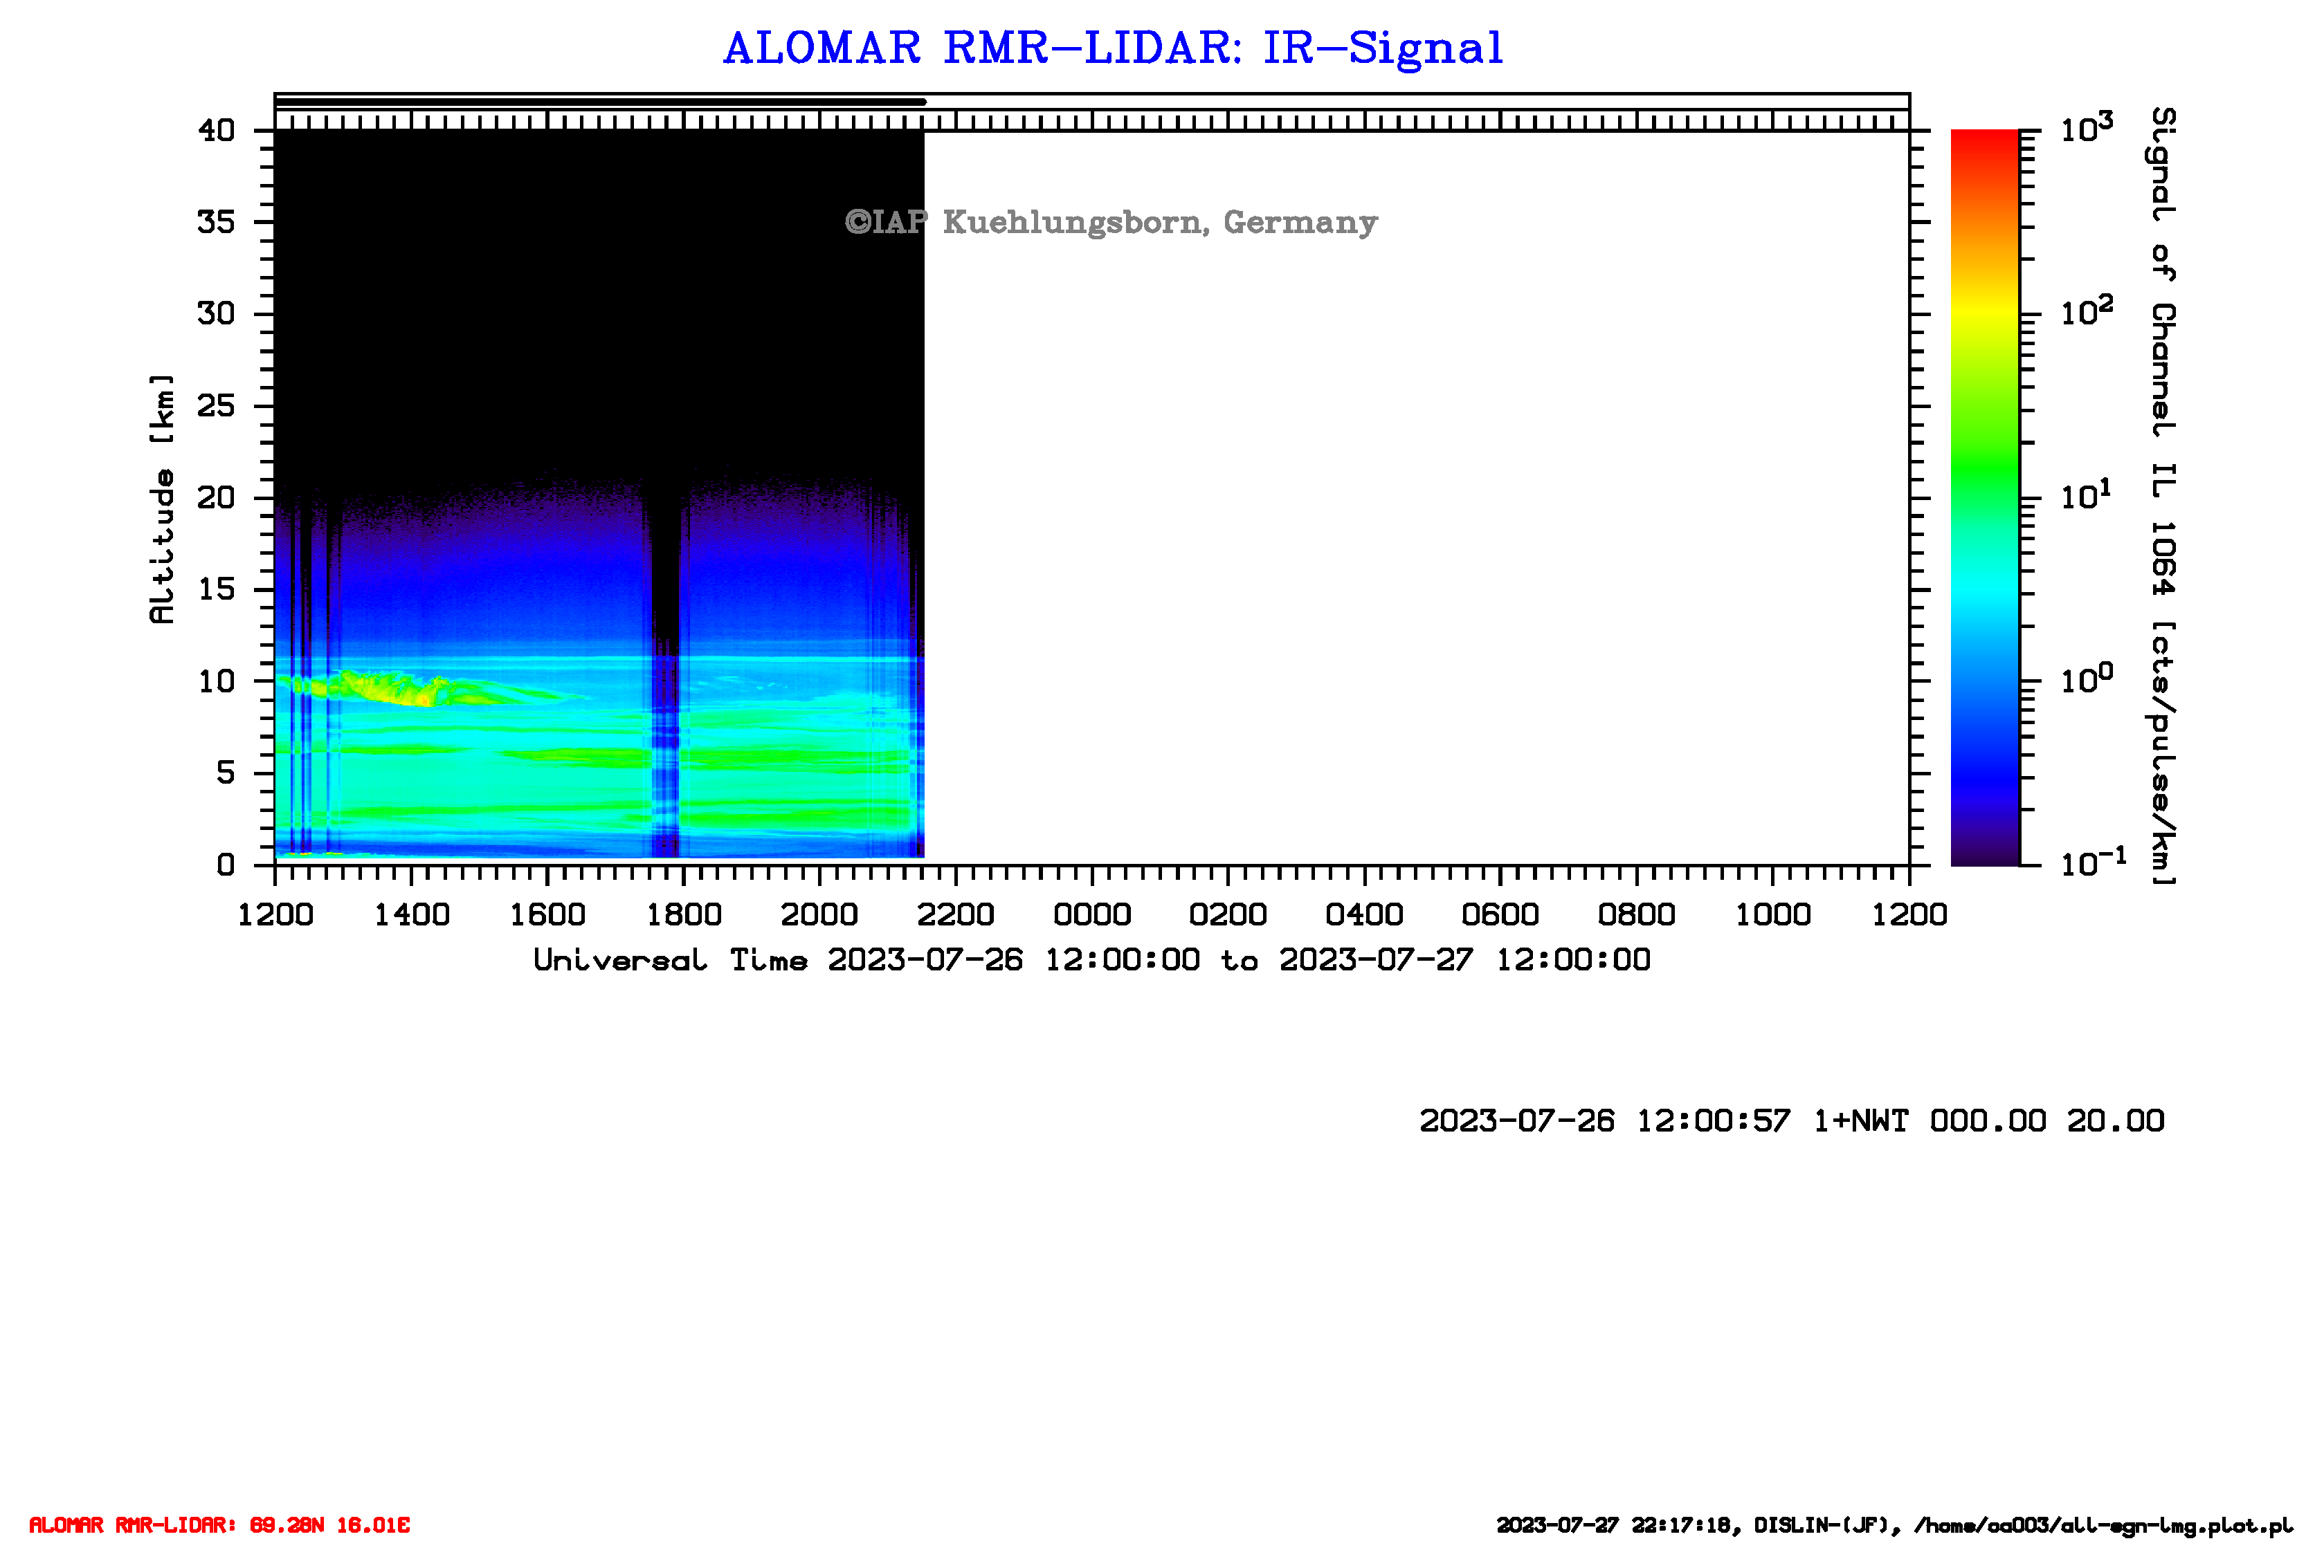
Task: Click the 20 km altitude label
Action: click(216, 498)
